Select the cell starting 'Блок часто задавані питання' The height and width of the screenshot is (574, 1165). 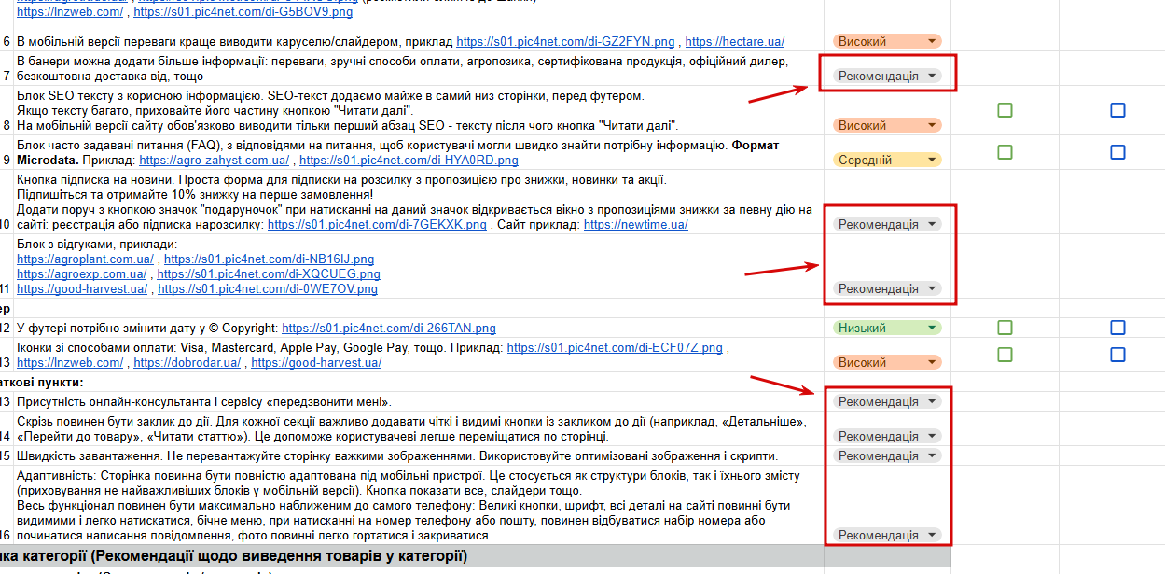[x=418, y=153]
